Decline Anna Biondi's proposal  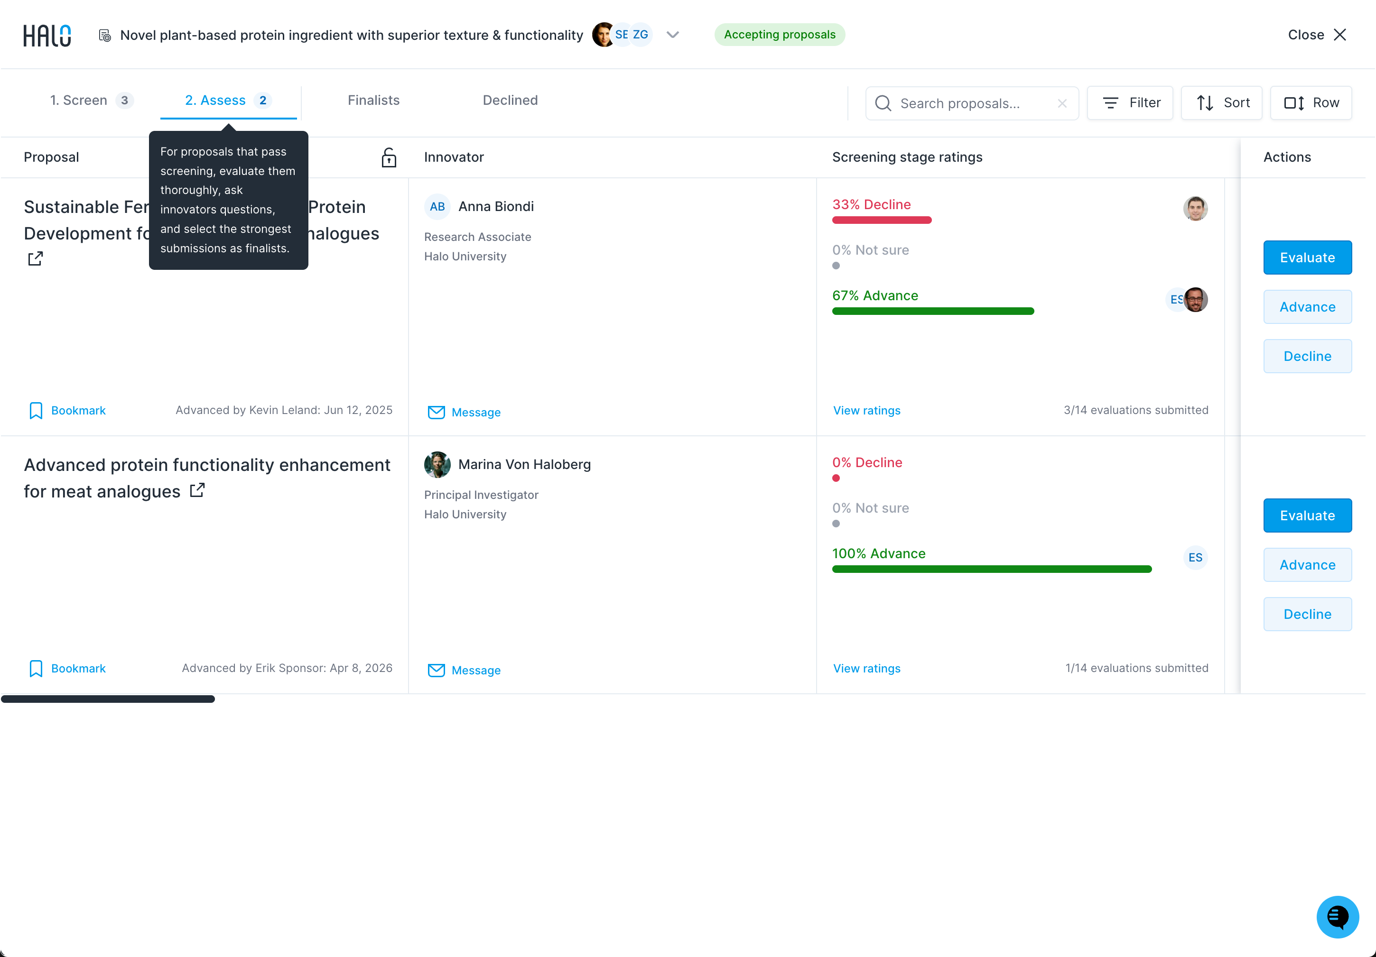(x=1307, y=356)
